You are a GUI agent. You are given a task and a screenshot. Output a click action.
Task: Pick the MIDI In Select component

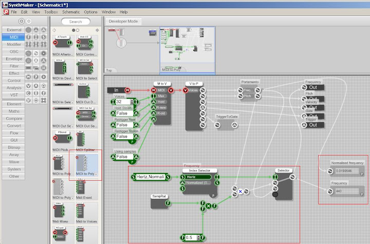[x=85, y=66]
